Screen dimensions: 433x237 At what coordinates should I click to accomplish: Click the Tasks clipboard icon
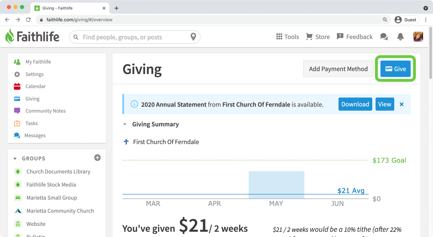click(x=17, y=123)
